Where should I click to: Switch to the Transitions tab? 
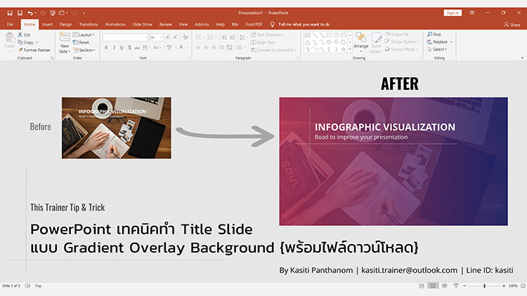tap(89, 24)
